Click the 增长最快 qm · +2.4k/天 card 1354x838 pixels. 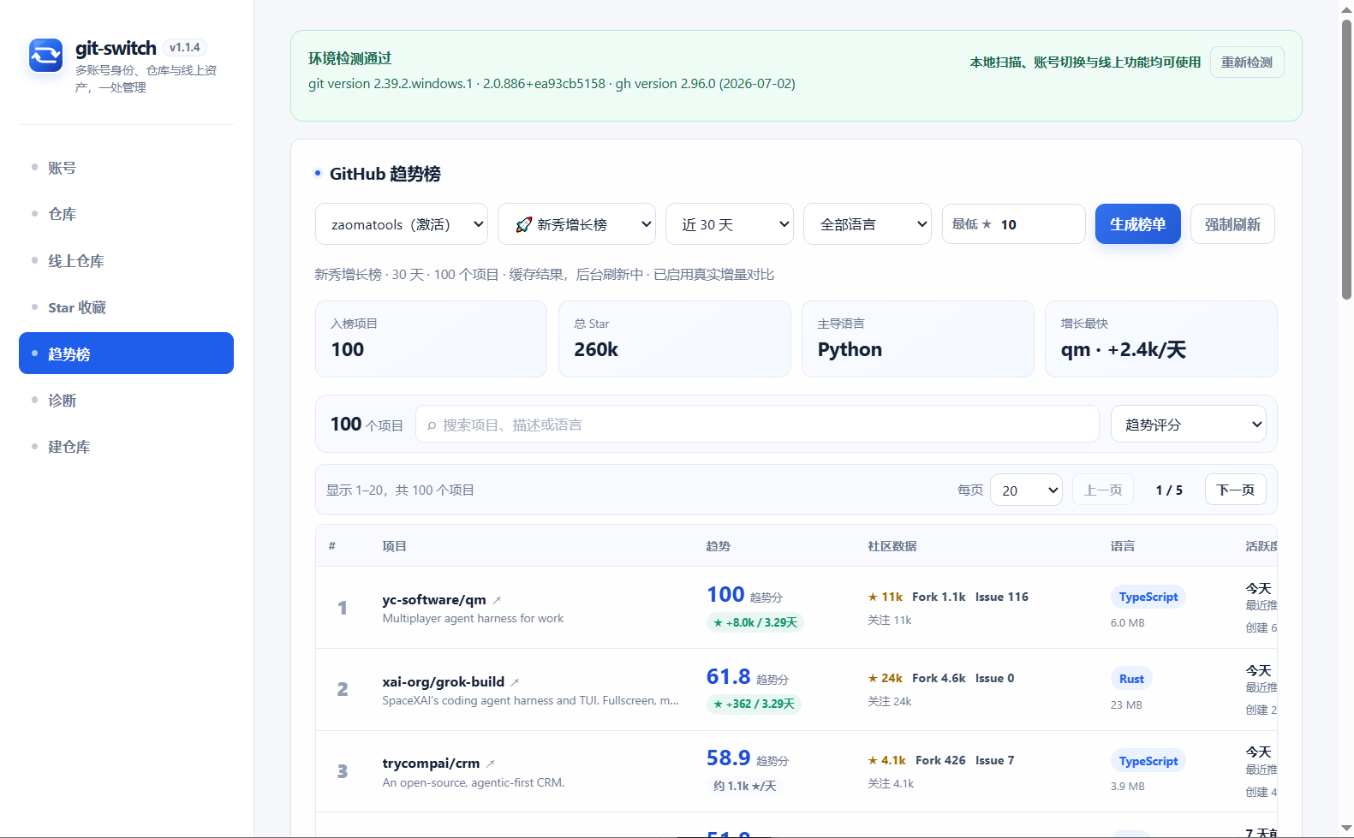(1161, 339)
